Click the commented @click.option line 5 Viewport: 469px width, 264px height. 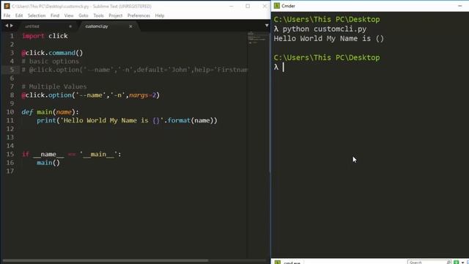[x=135, y=70]
